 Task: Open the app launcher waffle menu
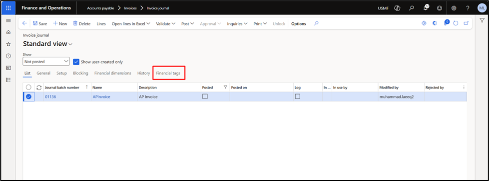click(x=8, y=8)
